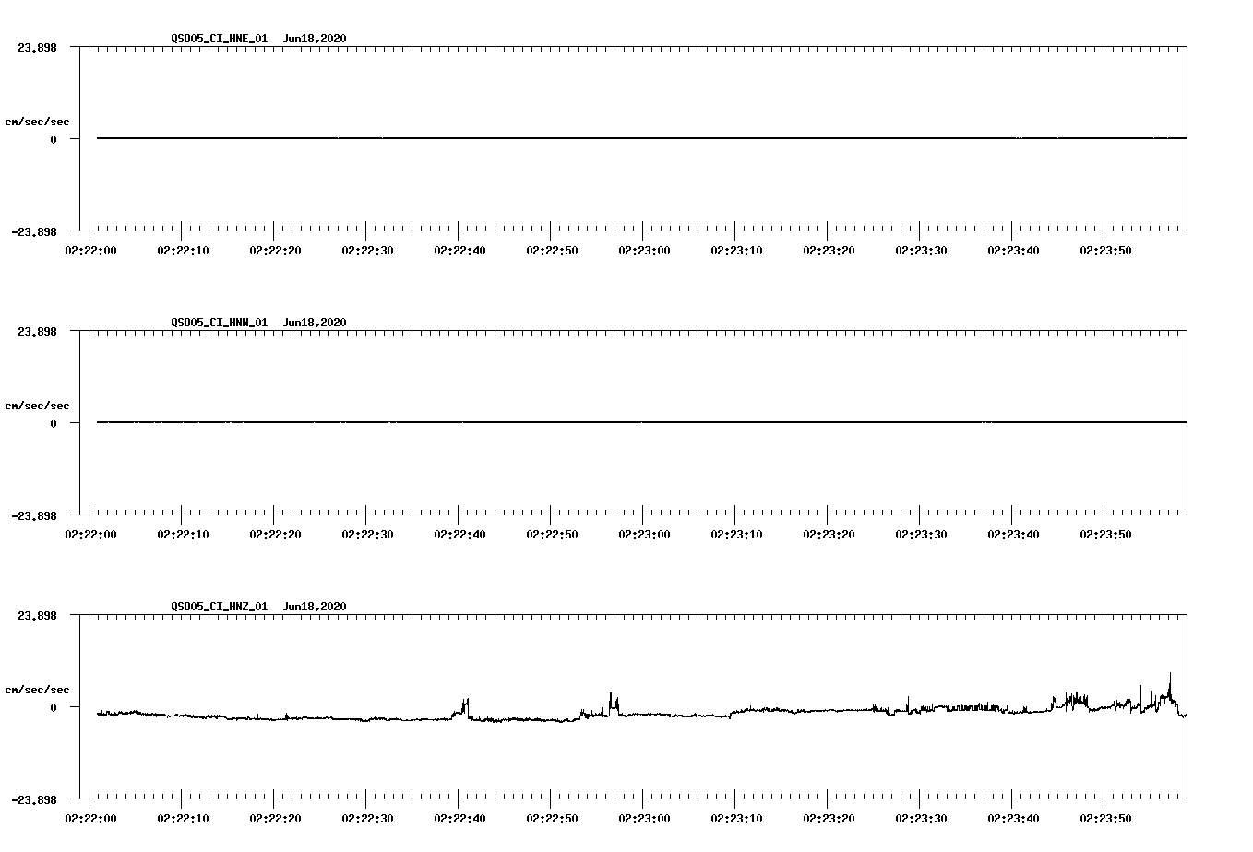This screenshot has width=1253, height=852.
Task: Click the 02:22:40 time label on HNZ chart
Action: [x=459, y=818]
